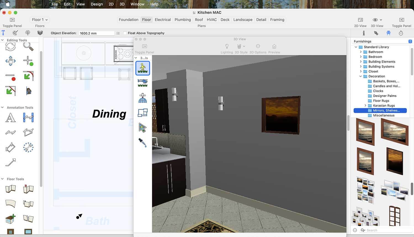The height and width of the screenshot is (237, 414).
Task: Select the Floor Rugs folder
Action: tap(381, 101)
